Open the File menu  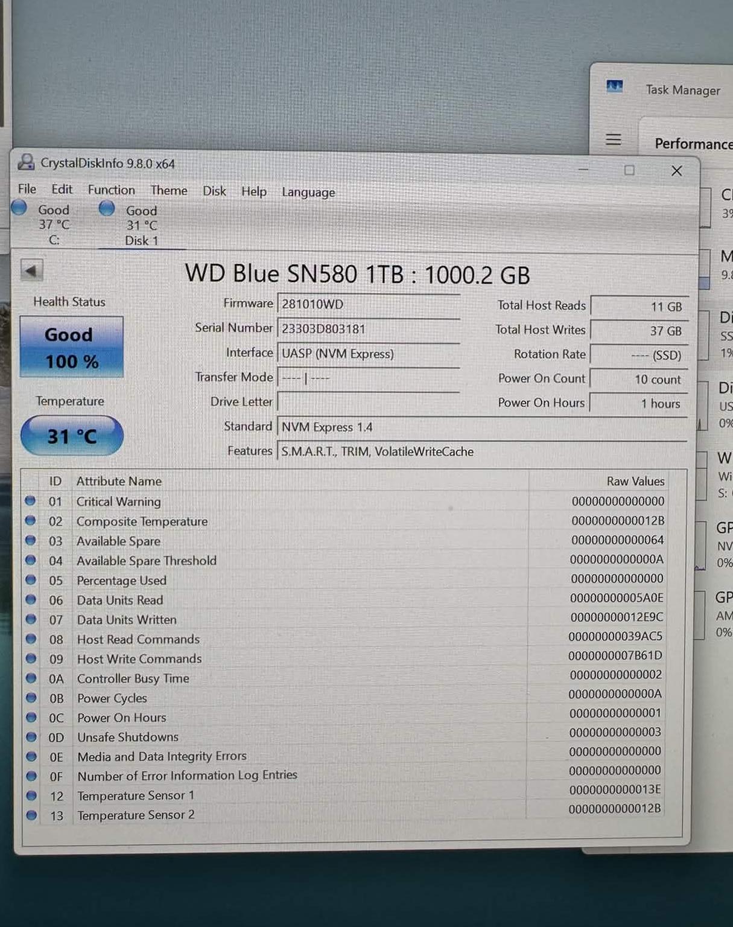27,189
